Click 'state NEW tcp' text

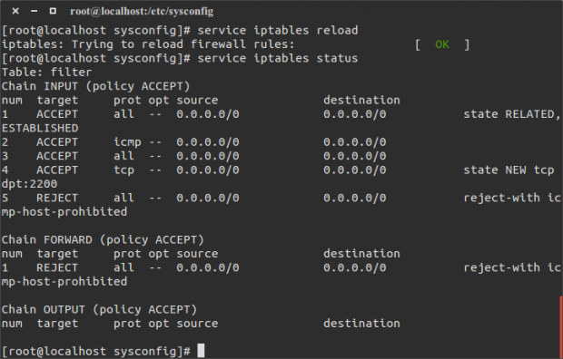point(509,170)
